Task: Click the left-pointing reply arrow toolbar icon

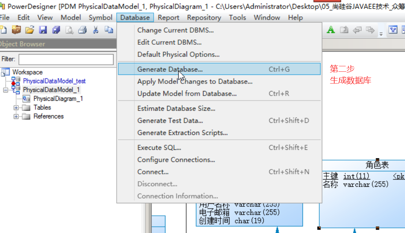Action: pos(357,30)
